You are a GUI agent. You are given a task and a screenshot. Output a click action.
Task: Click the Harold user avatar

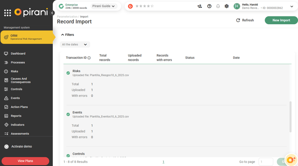tap(236, 6)
